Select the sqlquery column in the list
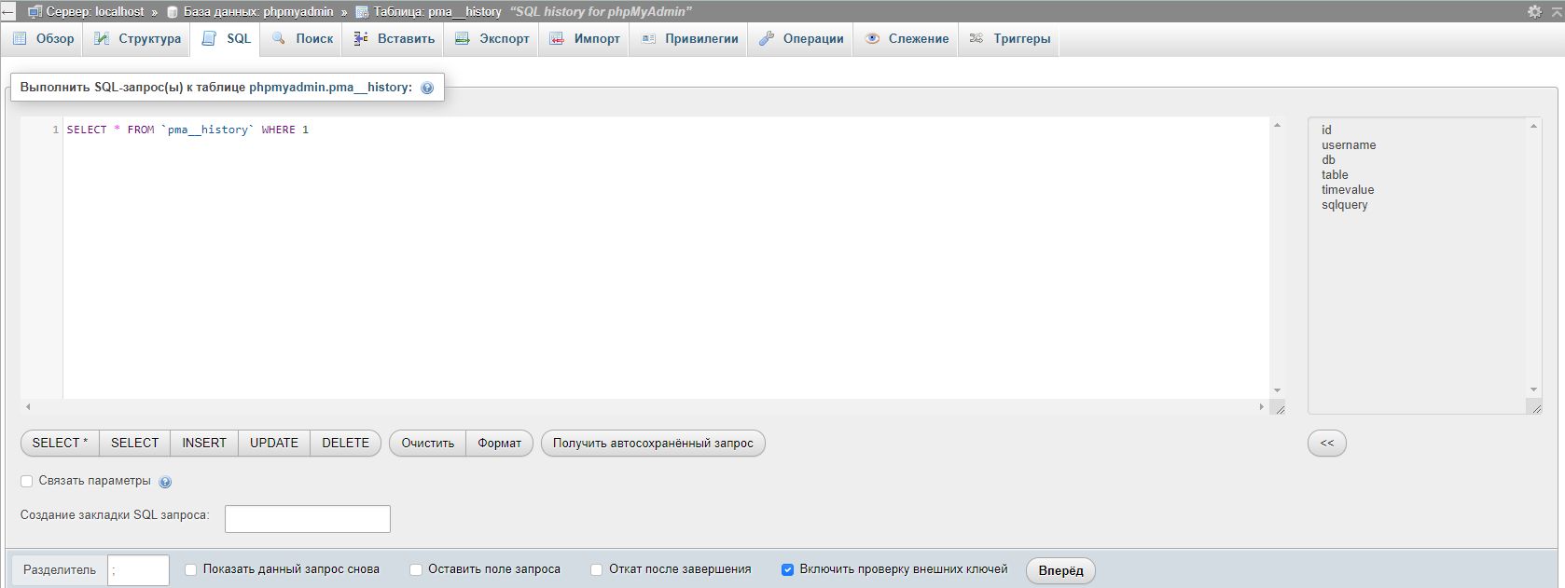 pyautogui.click(x=1345, y=205)
